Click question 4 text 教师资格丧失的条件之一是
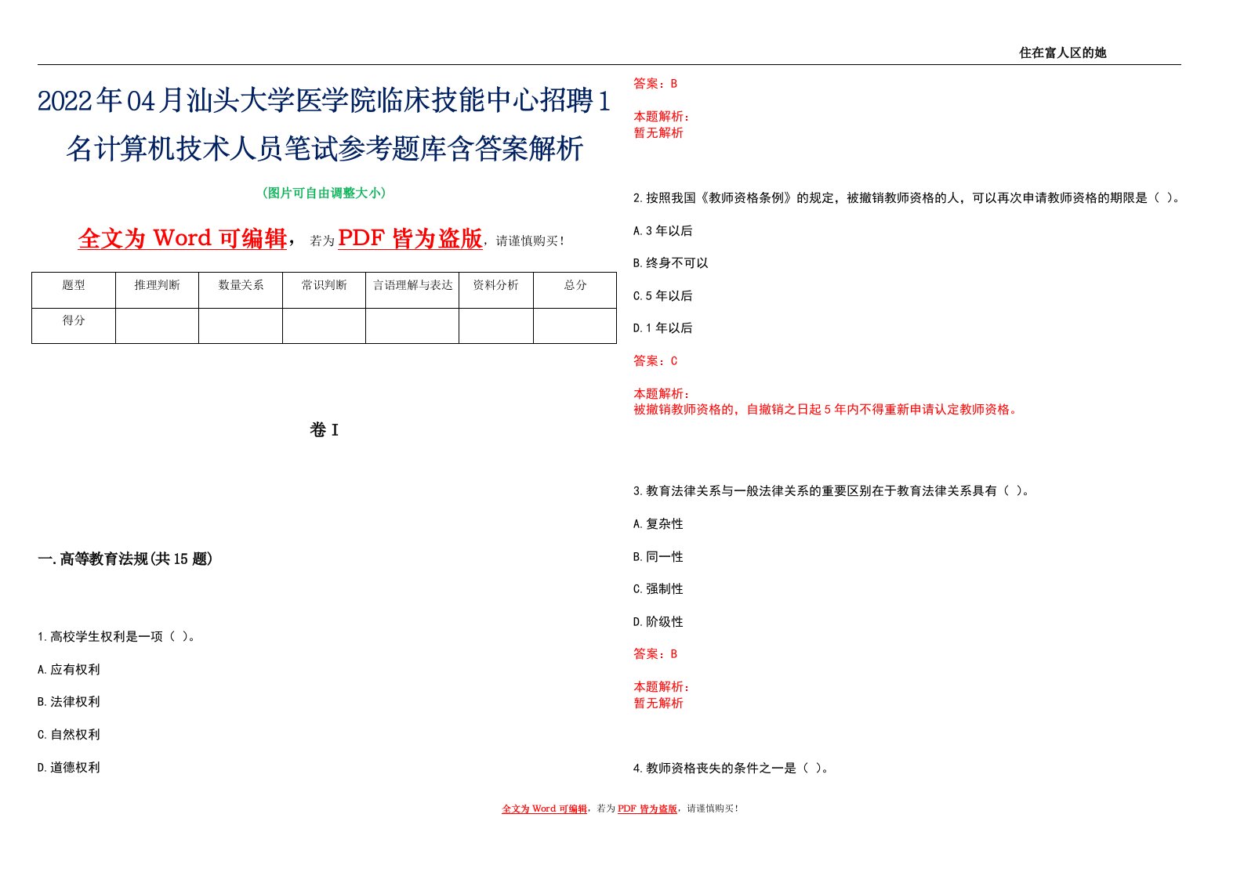 coord(731,768)
